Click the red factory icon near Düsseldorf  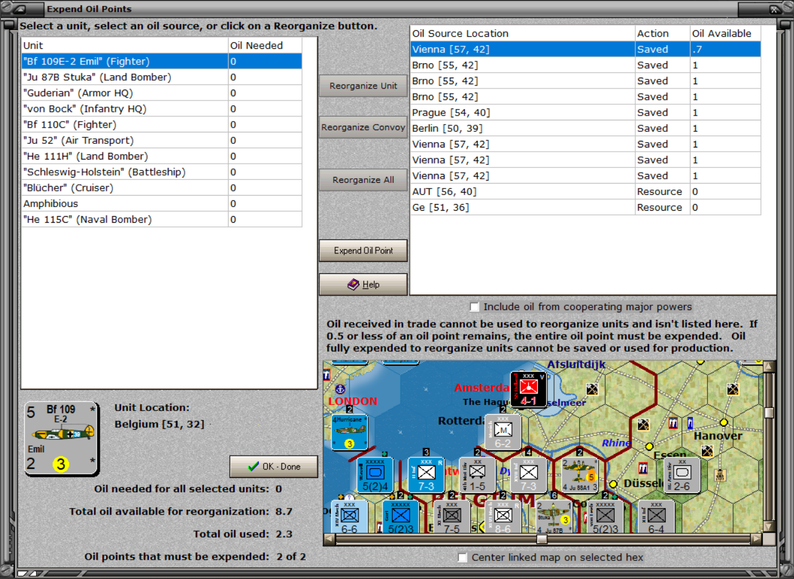tap(643, 468)
